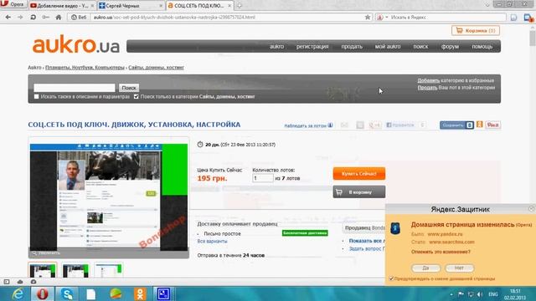Viewport: 536px width, 301px height.
Task: Click the aukro.ua logo
Action: point(75,44)
